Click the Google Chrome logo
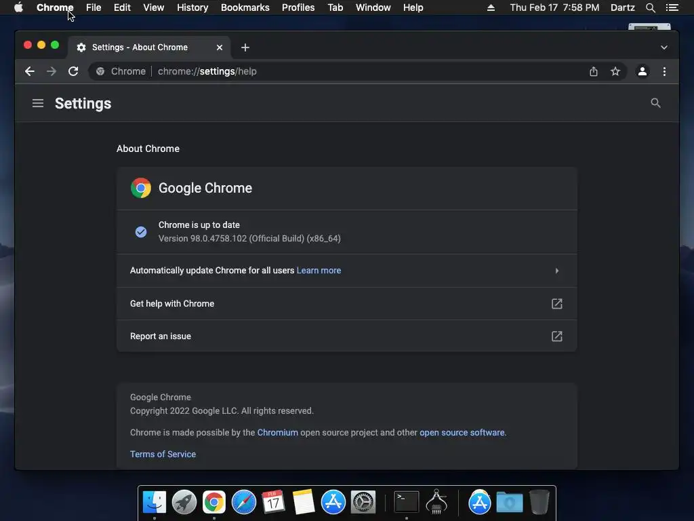Viewport: 694px width, 521px height. pos(141,188)
